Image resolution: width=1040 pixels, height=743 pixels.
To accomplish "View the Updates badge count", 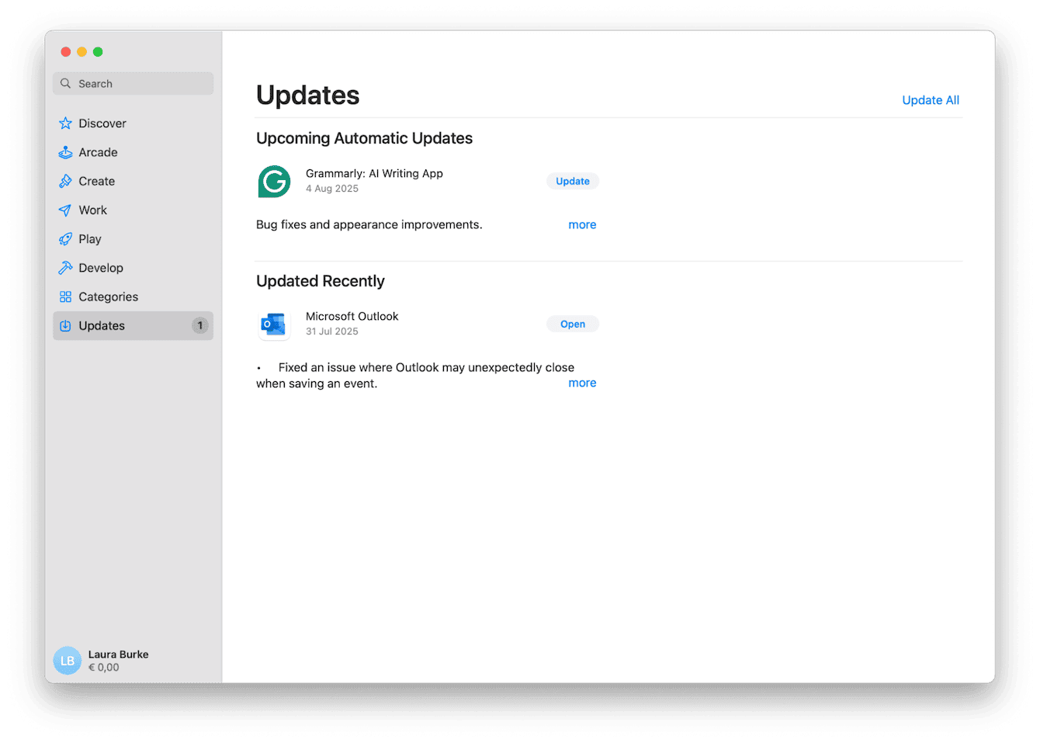I will click(x=199, y=325).
